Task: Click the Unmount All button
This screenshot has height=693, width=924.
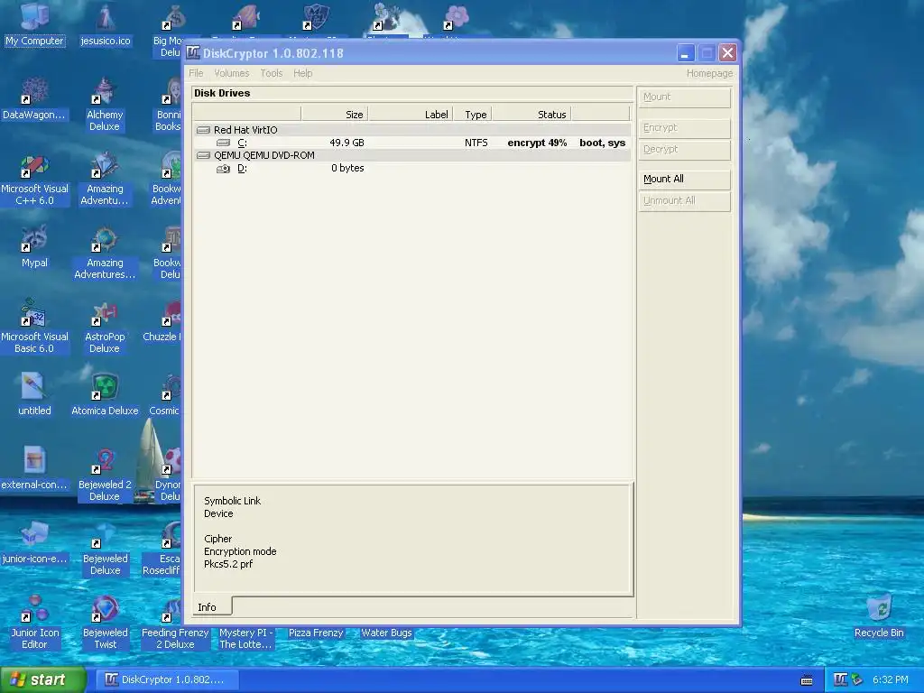Action: tap(684, 201)
